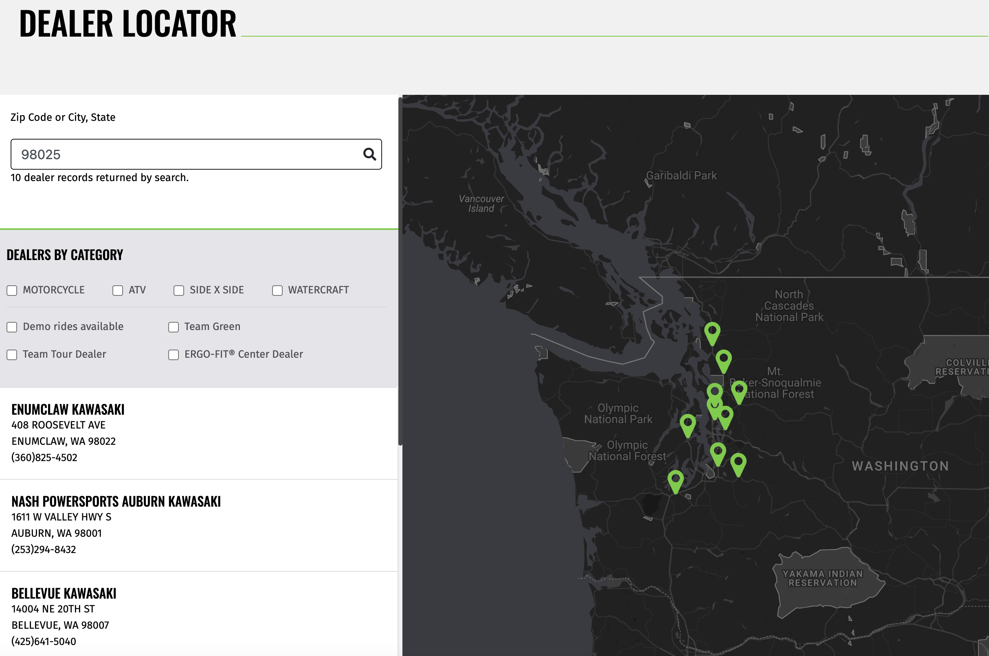This screenshot has width=989, height=656.
Task: Click Enumclaw phone number (360)825-4502
Action: 44,457
